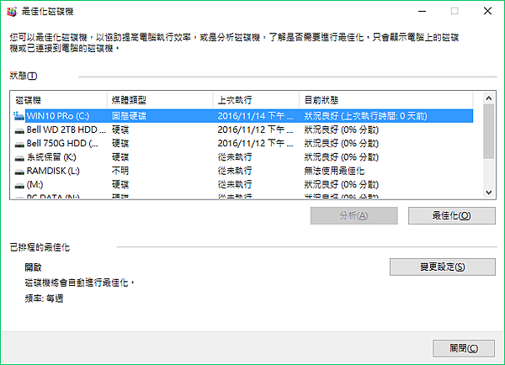Image resolution: width=505 pixels, height=365 pixels.
Task: Click the 磁碟機 column header
Action: pos(59,100)
